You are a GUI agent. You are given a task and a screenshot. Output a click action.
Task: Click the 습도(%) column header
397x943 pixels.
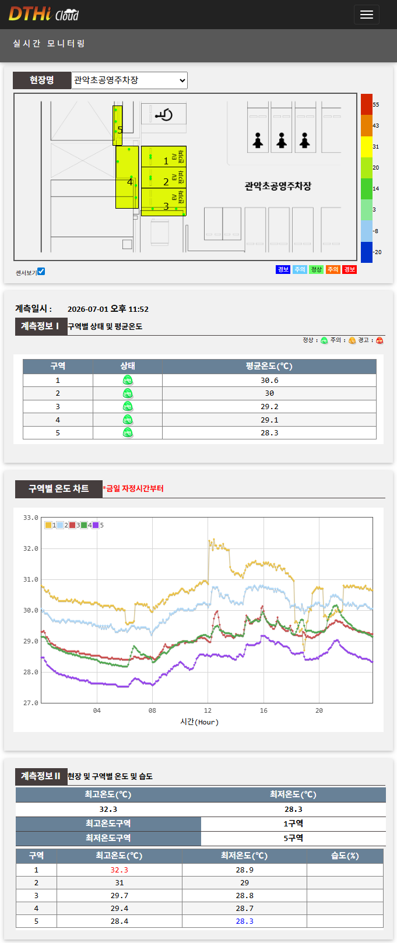pos(345,856)
